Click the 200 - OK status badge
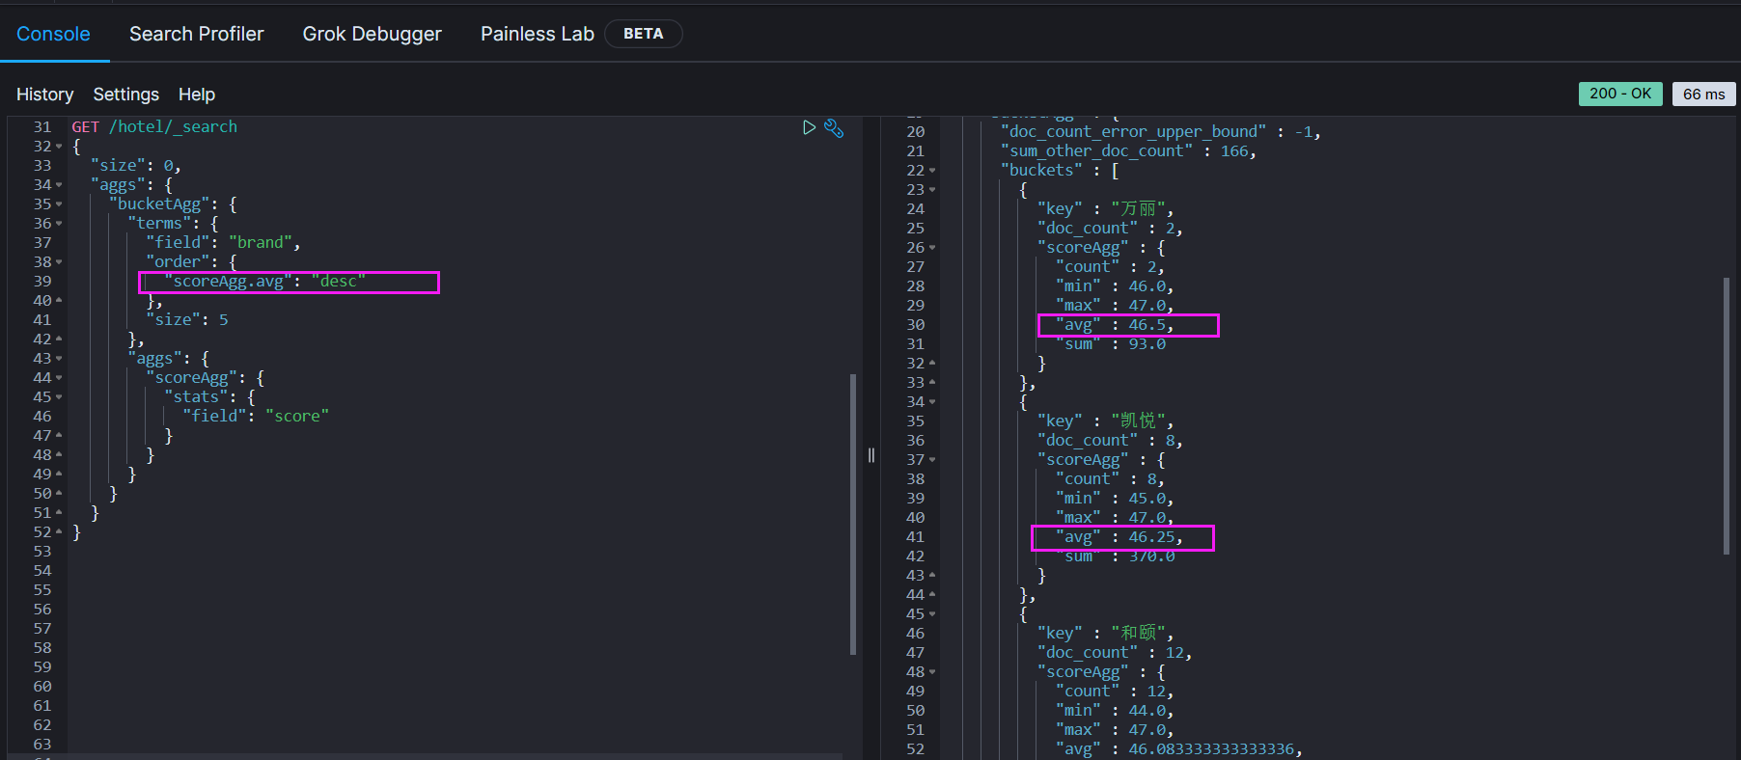The image size is (1741, 760). [x=1619, y=94]
